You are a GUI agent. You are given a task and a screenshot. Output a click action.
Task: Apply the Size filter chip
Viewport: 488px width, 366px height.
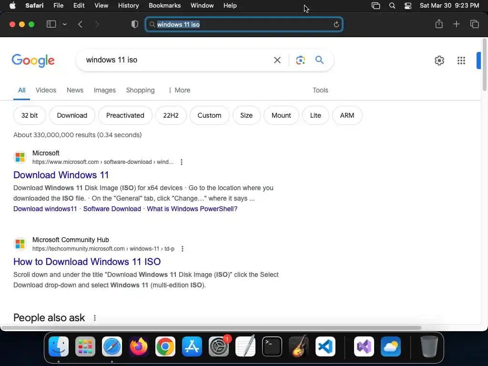(x=246, y=115)
